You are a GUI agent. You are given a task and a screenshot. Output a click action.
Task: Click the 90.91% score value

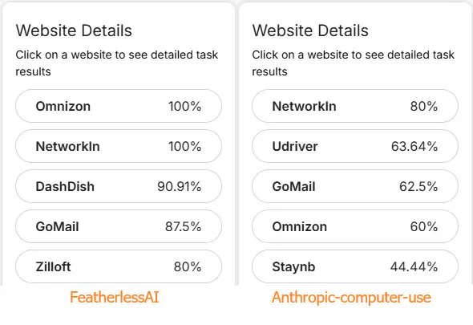[x=180, y=186]
